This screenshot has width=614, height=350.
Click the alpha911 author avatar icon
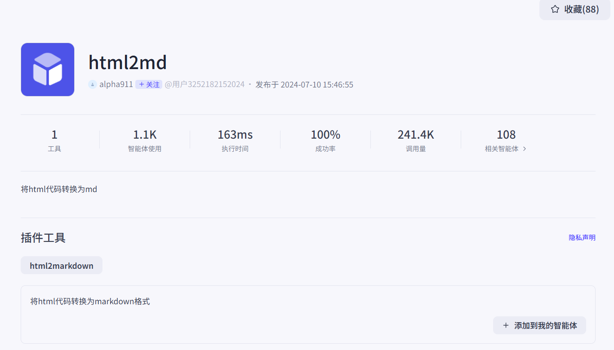click(x=93, y=84)
